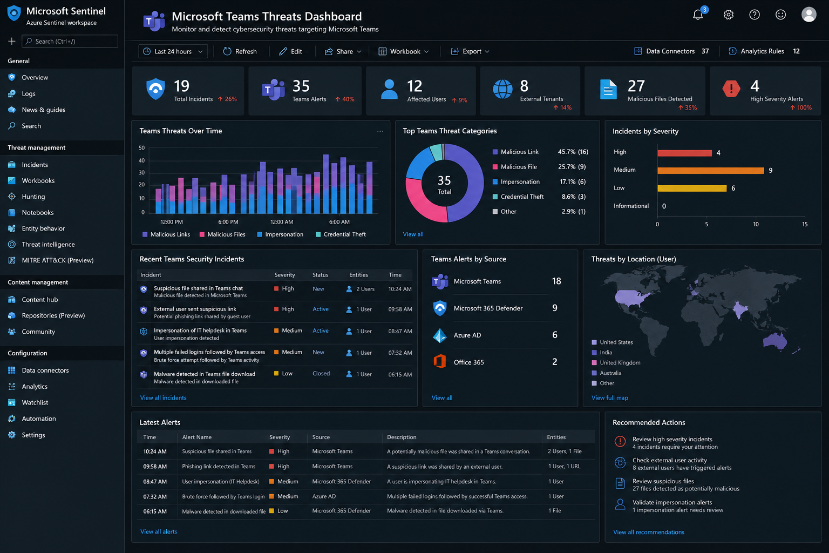The width and height of the screenshot is (829, 553).
Task: Open incident "Impersonation of IT helpdesk in Teams"
Action: [x=200, y=331]
